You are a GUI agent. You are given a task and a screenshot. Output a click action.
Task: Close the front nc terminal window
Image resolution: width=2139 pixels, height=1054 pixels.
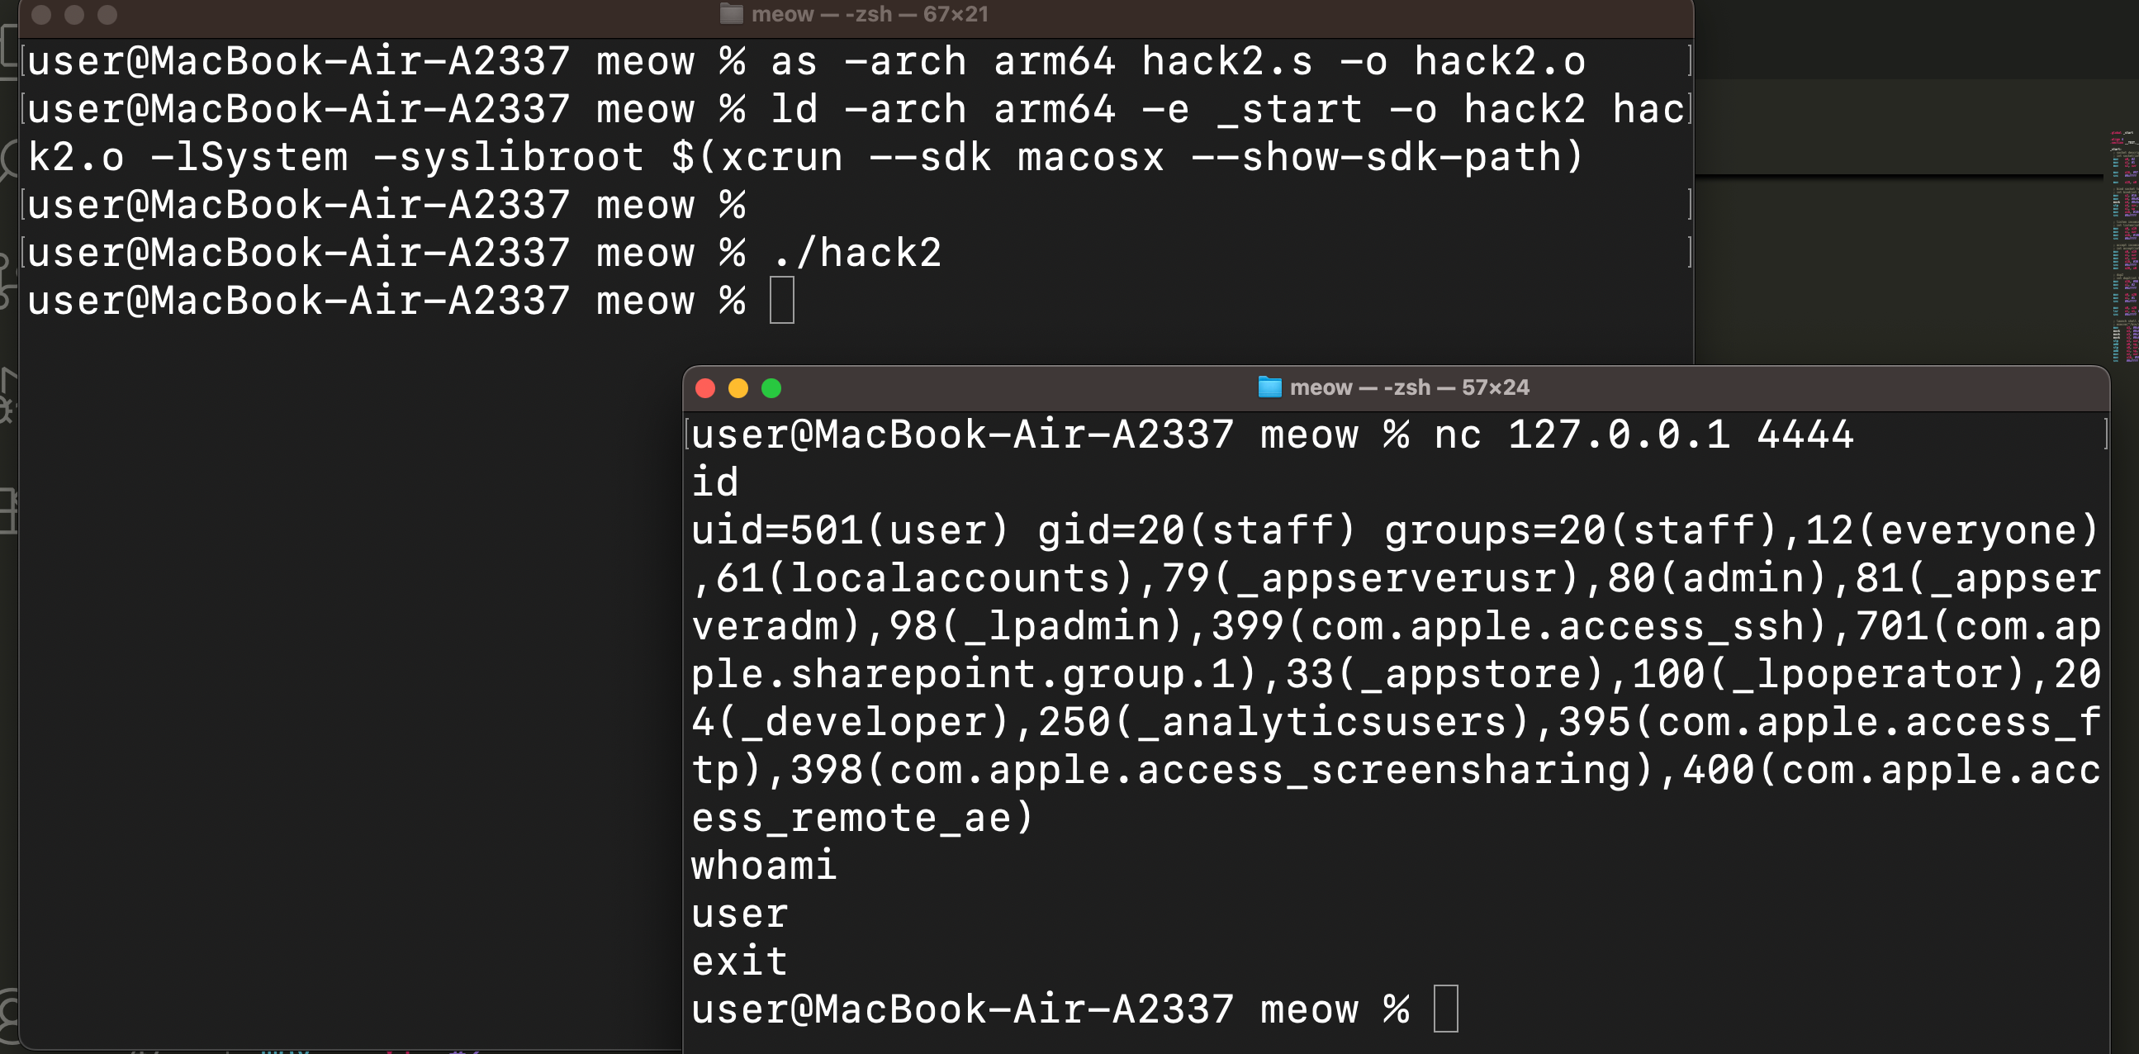705,388
